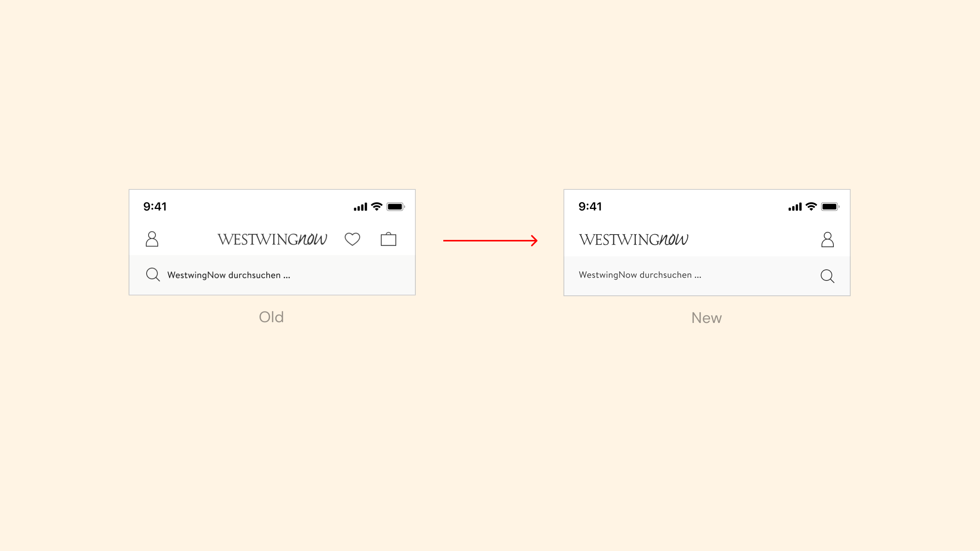Viewport: 980px width, 551px height.
Task: Click the battery icon in the Old status bar
Action: click(x=395, y=207)
